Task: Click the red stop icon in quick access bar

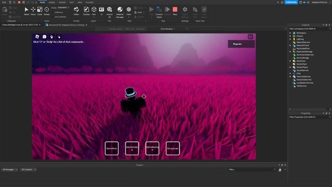Action: [x=19, y=2]
